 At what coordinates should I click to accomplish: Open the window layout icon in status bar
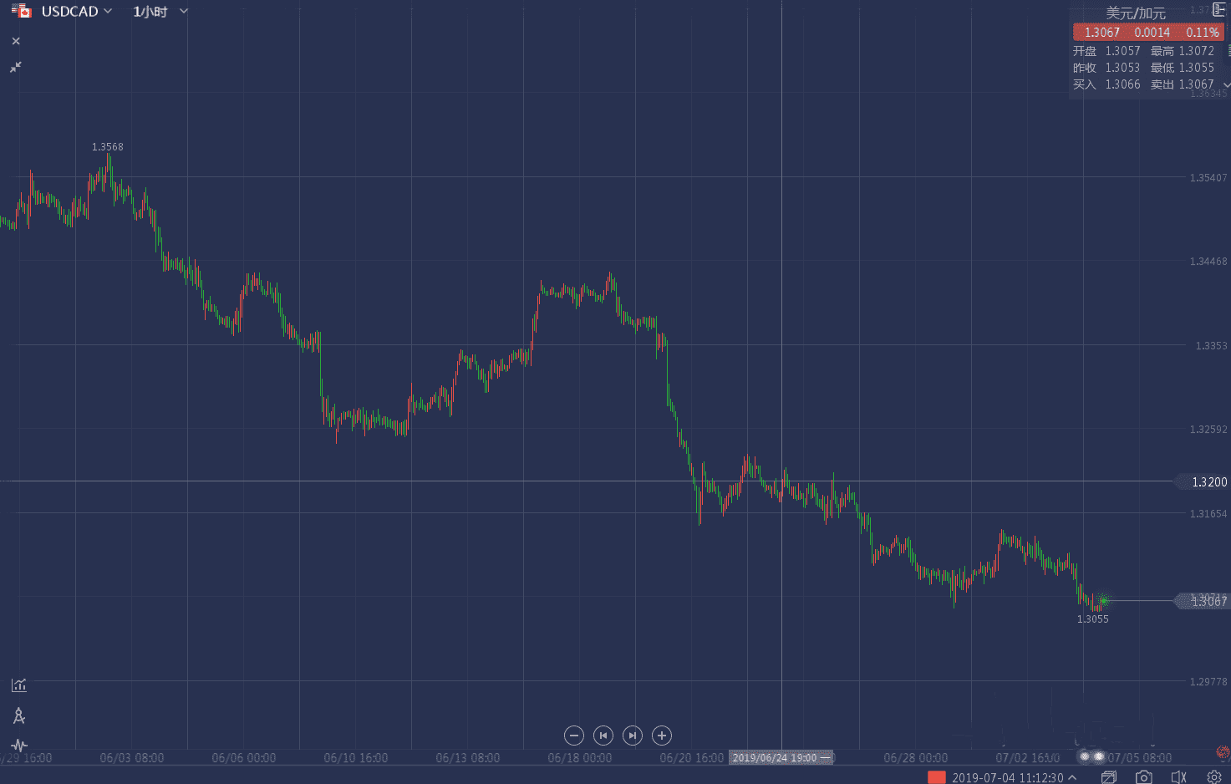coord(1109,777)
